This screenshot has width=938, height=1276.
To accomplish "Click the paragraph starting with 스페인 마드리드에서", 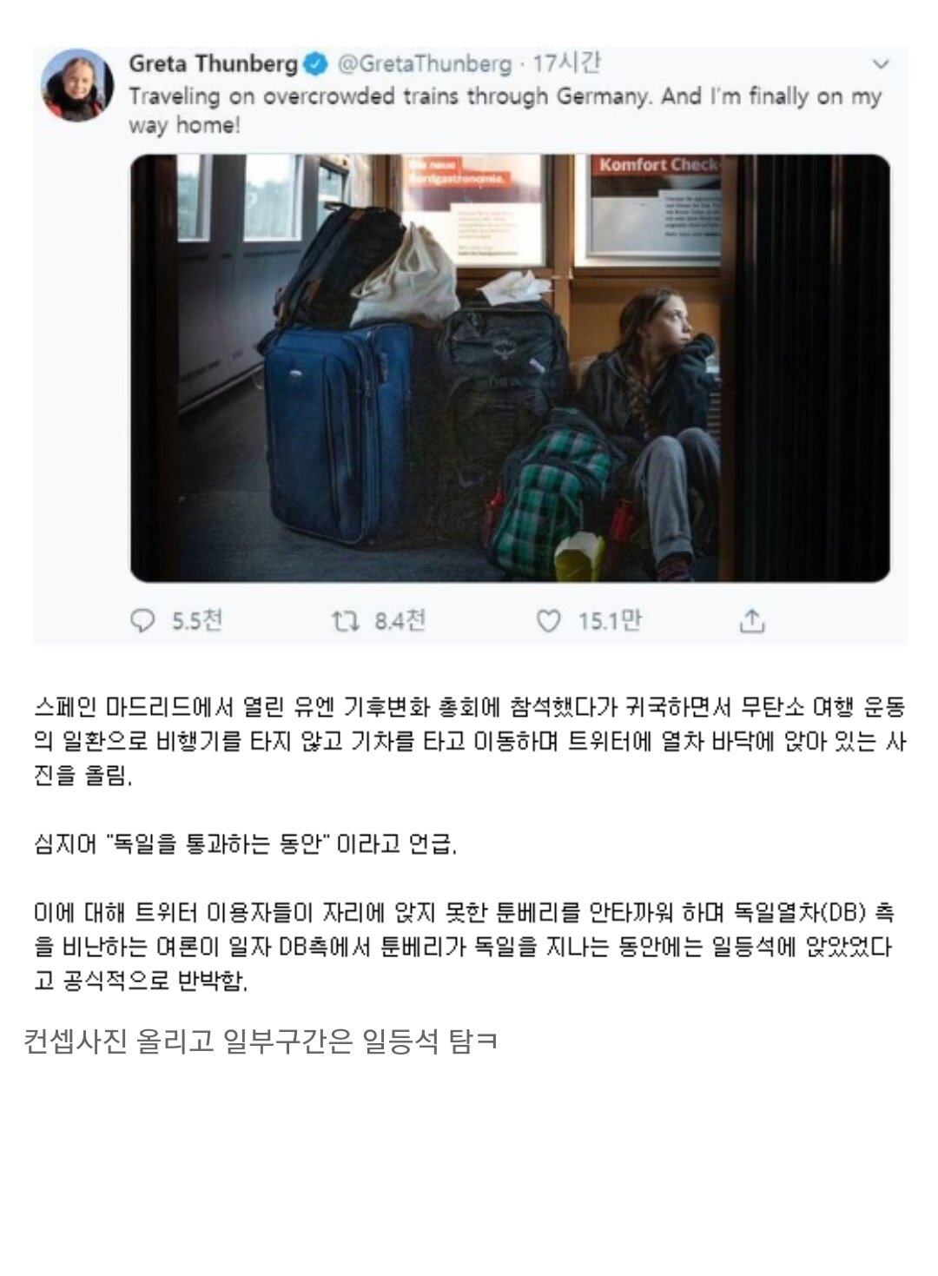I will pyautogui.click(x=469, y=741).
